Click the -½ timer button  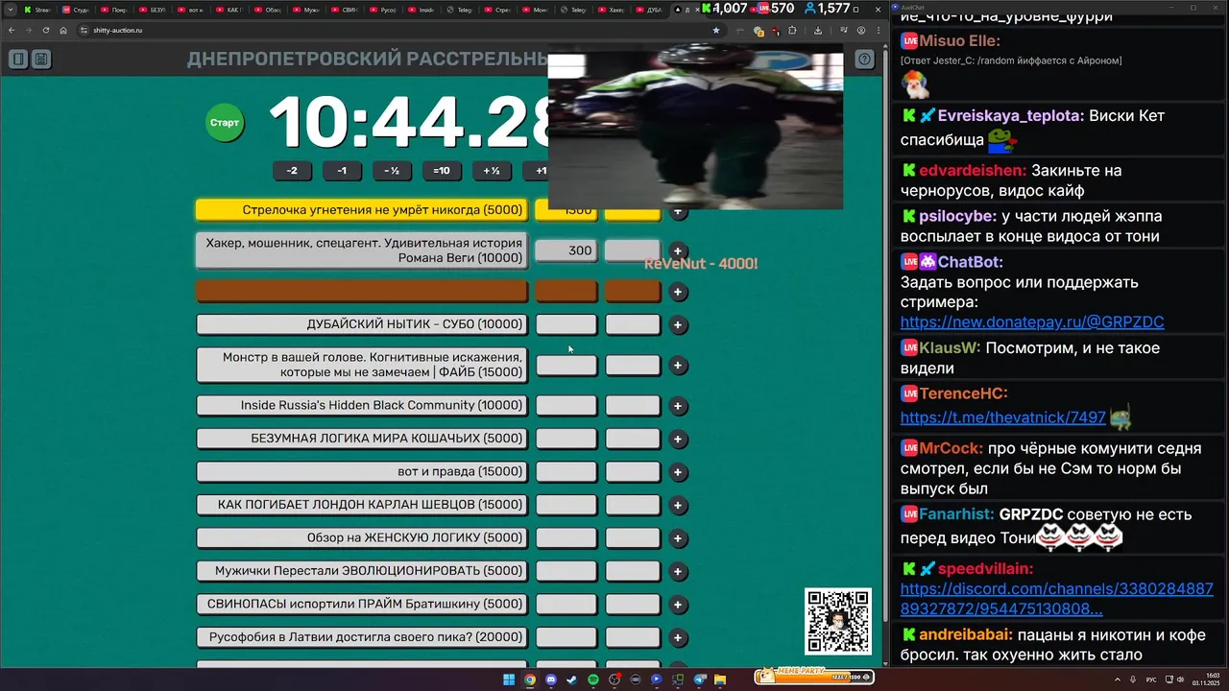392,171
